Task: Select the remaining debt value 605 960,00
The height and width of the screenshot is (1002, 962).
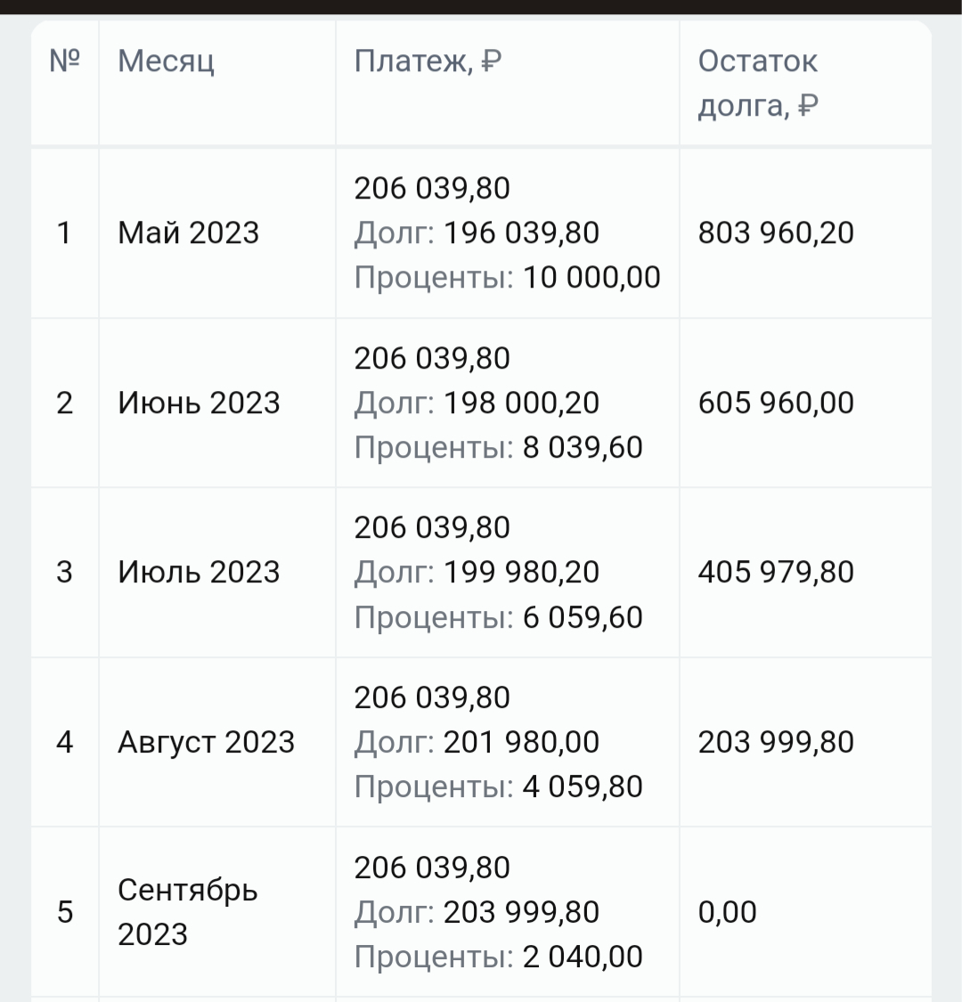Action: click(776, 403)
